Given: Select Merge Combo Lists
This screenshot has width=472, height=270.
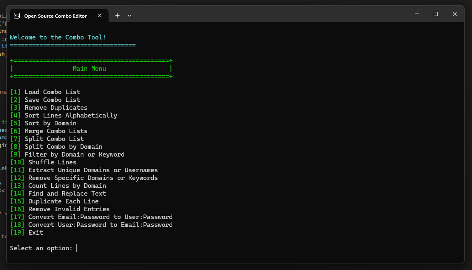Looking at the screenshot, I should tap(49, 131).
